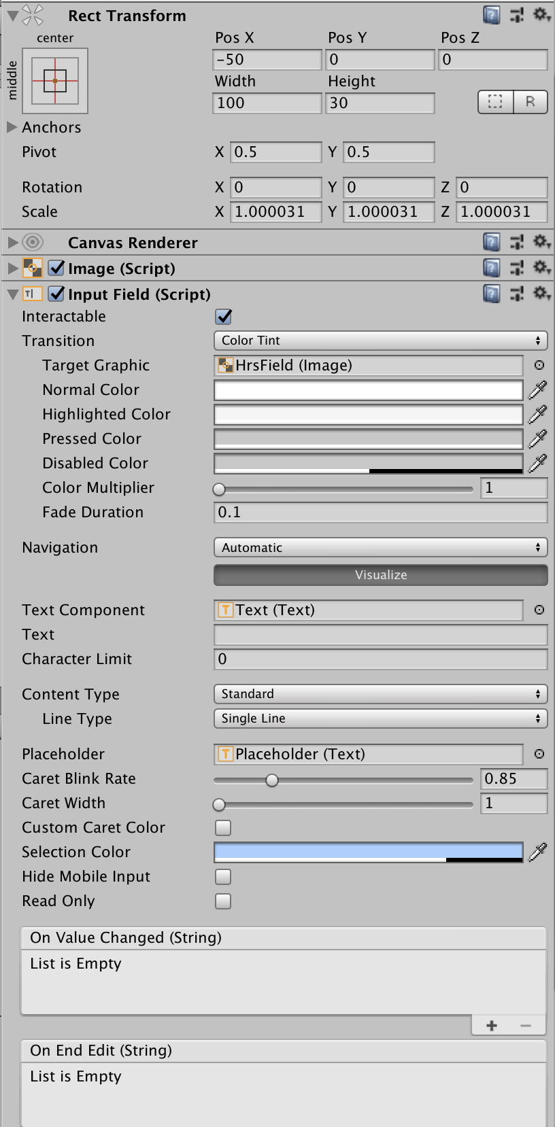Toggle blueprint mode button

point(495,102)
